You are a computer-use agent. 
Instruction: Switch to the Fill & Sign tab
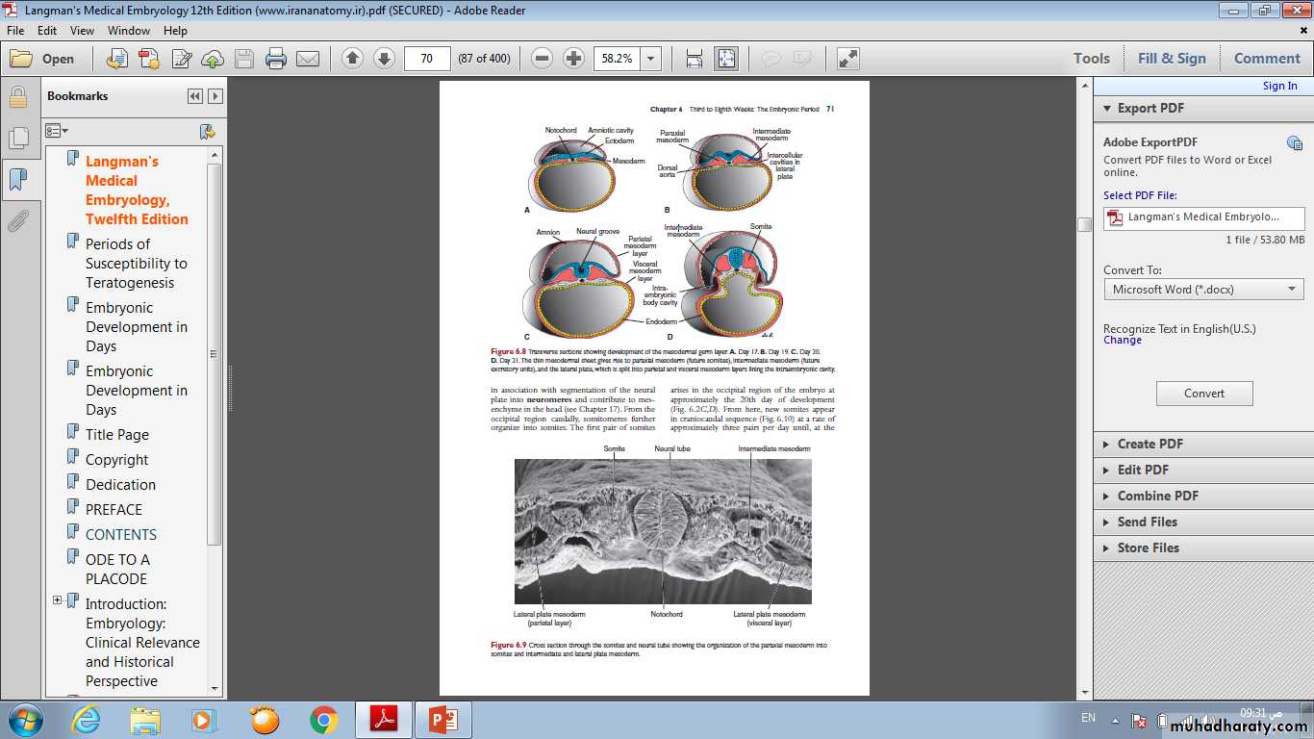1172,59
